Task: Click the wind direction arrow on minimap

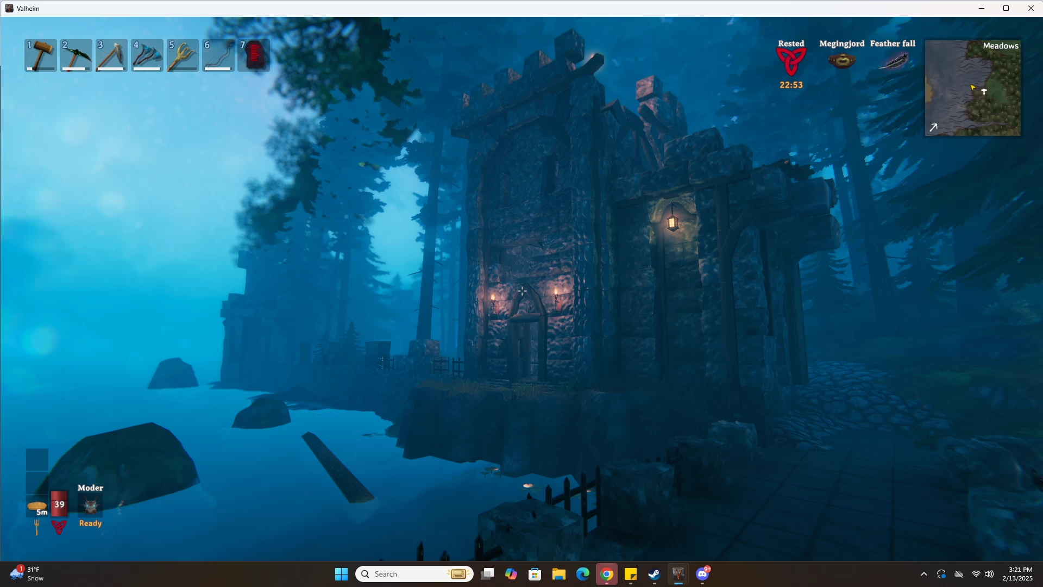Action: 933,128
